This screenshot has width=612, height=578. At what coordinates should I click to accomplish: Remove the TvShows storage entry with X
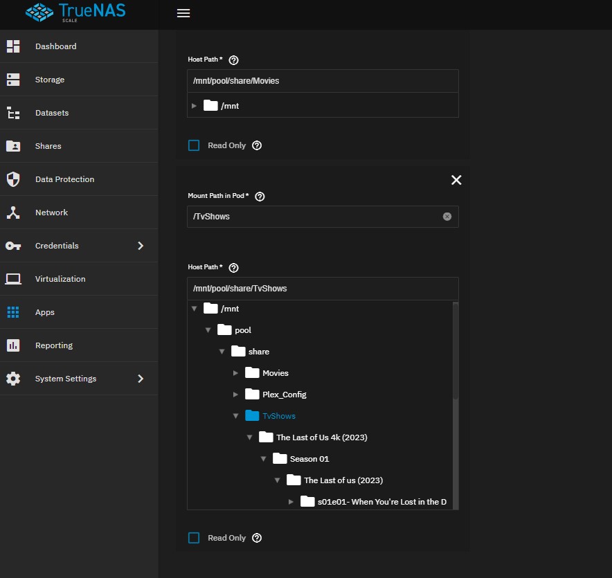(x=456, y=180)
